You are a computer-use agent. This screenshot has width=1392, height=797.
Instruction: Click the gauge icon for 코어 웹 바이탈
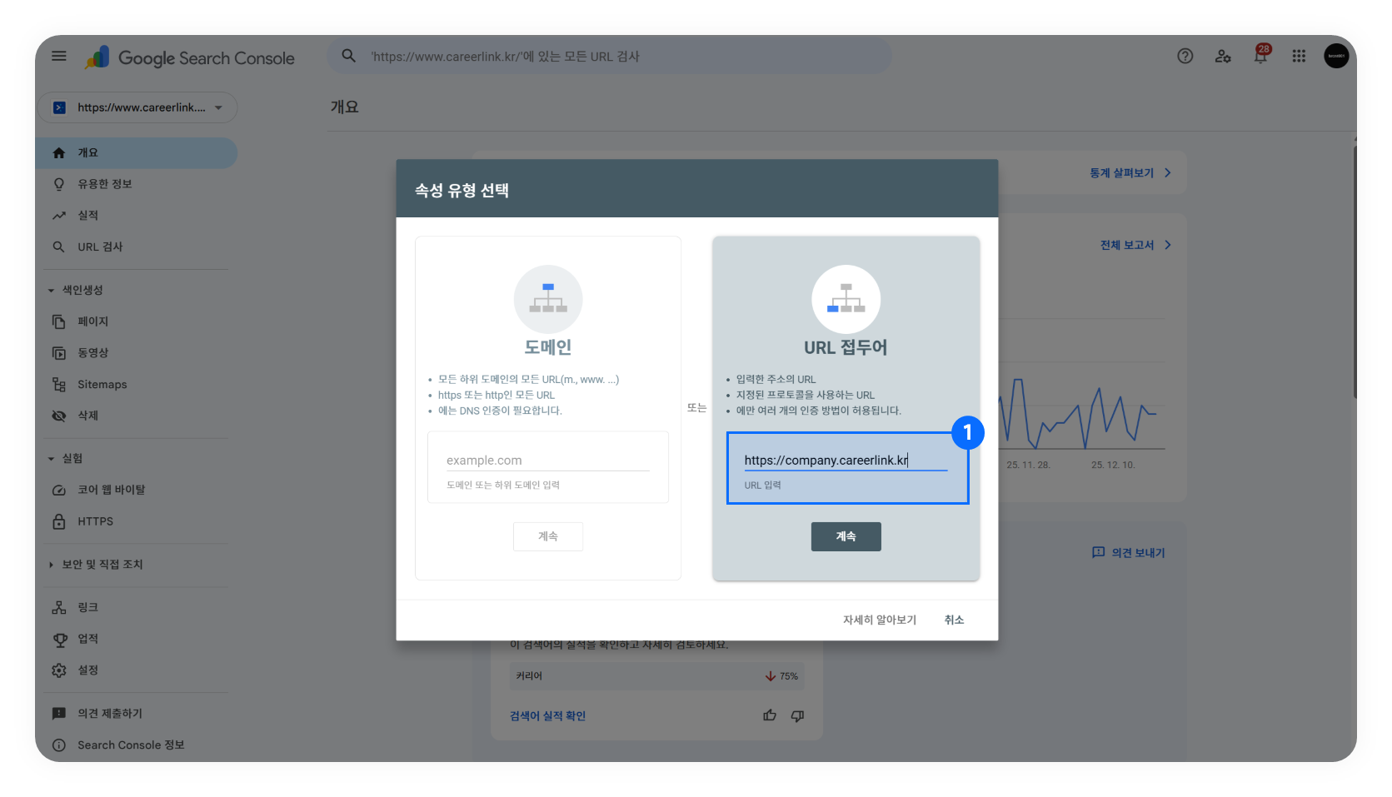(x=59, y=491)
